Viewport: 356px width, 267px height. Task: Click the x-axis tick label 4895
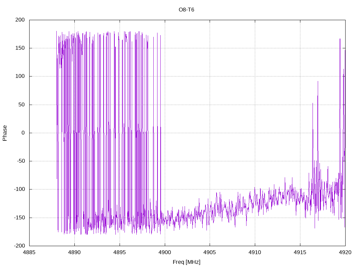(120, 252)
